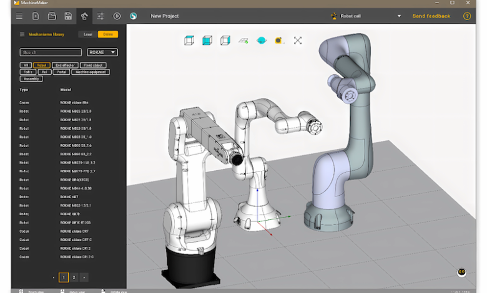Create a new project file
This screenshot has height=293, width=487.
36,16
